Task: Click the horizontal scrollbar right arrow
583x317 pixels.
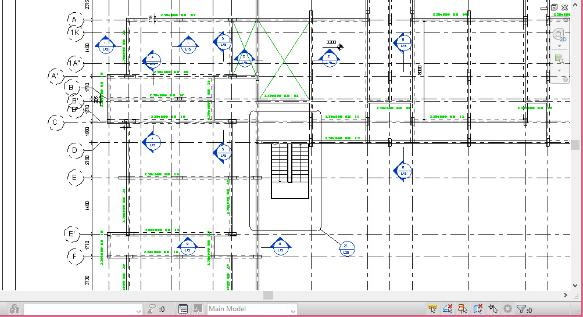Action: tap(566, 295)
